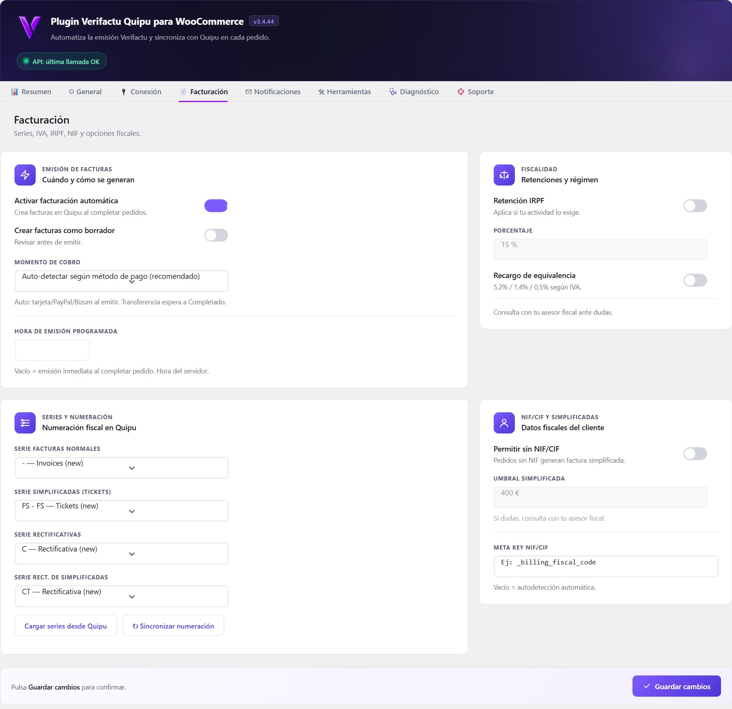
Task: Open Serie rectificativas dropdown
Action: tap(122, 553)
